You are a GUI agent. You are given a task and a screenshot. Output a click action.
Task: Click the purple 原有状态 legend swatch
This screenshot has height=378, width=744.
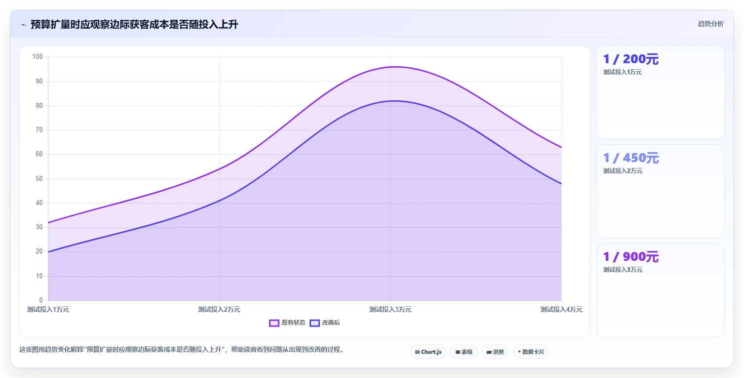(274, 323)
